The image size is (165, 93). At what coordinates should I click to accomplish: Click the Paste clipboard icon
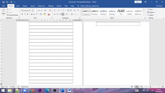(3, 11)
